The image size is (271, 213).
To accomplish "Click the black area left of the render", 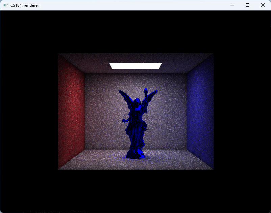I will coord(29,111).
